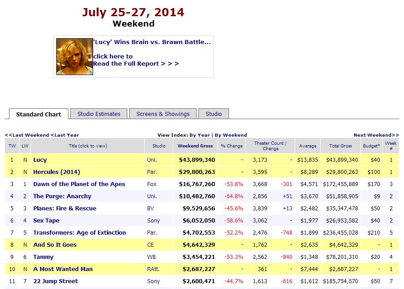Open the Lucy movie page
This screenshot has height=289, width=404.
(40, 160)
